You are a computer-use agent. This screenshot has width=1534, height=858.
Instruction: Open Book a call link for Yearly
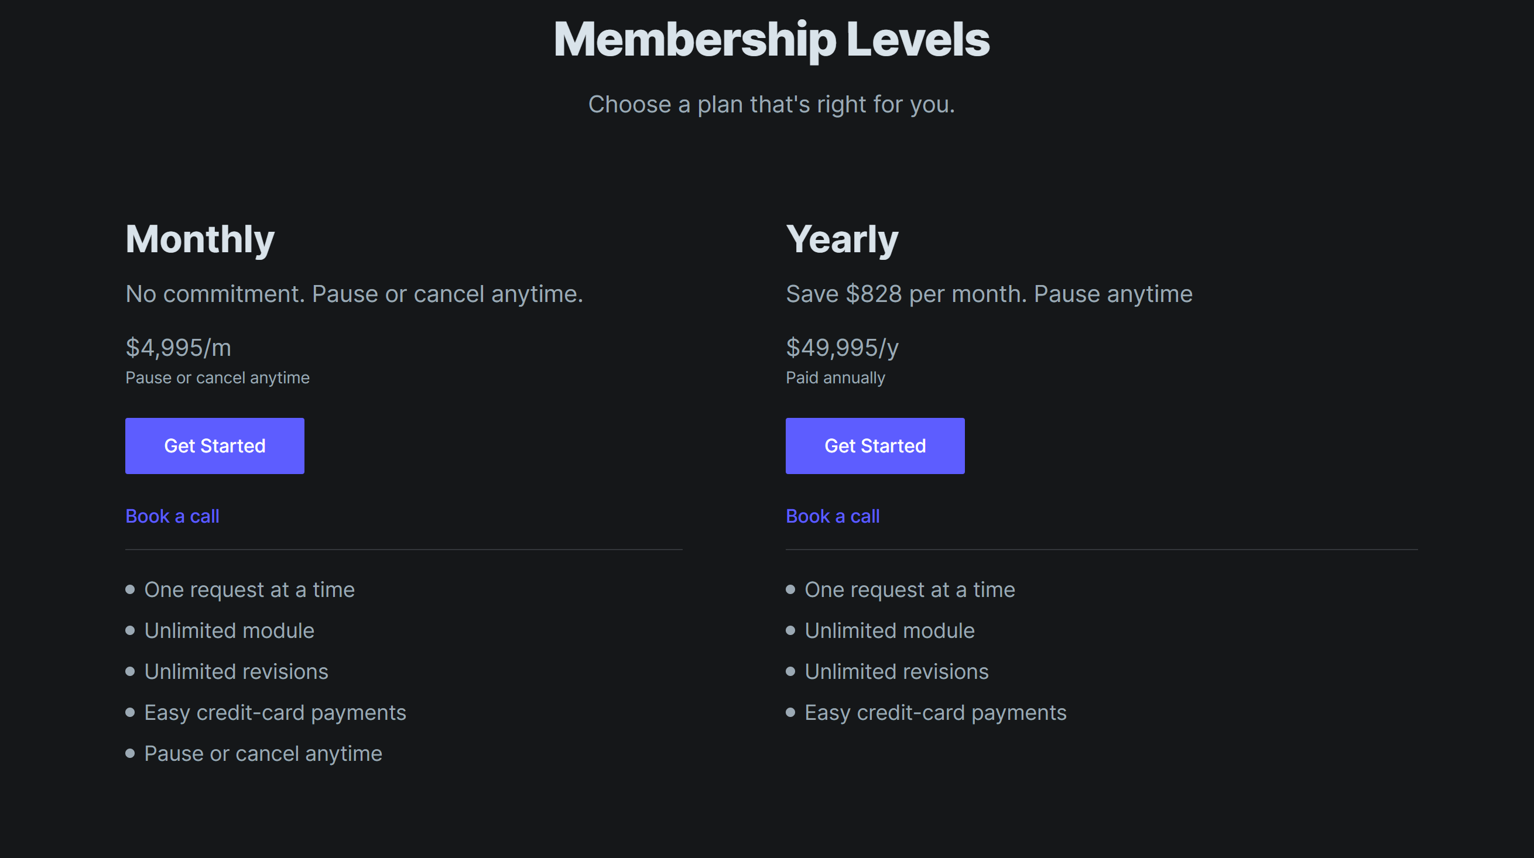click(833, 516)
